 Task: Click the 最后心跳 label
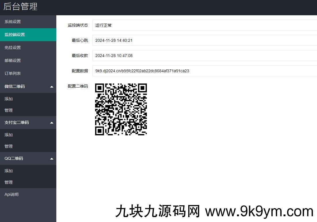(x=80, y=40)
